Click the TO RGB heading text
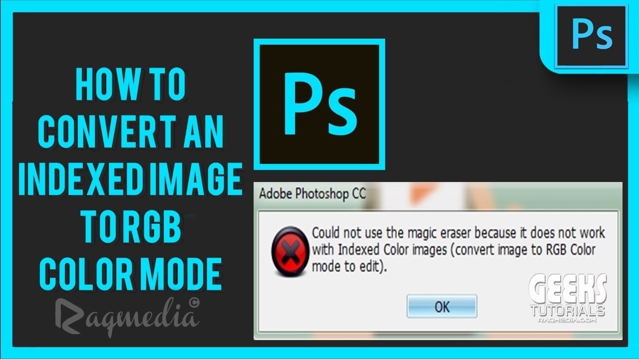Viewport: 639px width, 359px height. [131, 227]
